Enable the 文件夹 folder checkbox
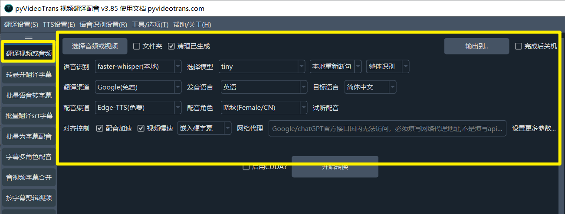565x214 pixels. (x=137, y=46)
